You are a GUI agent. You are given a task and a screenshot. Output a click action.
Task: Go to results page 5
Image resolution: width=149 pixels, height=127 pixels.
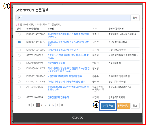(53, 105)
